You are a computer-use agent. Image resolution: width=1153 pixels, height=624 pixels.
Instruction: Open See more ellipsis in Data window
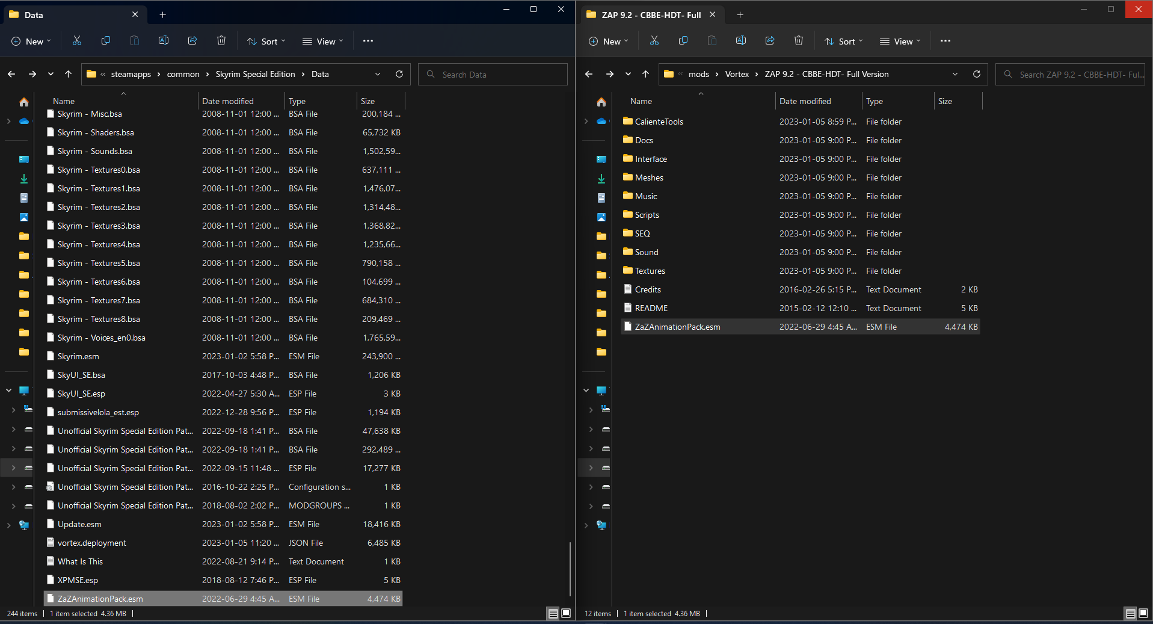[x=368, y=41]
